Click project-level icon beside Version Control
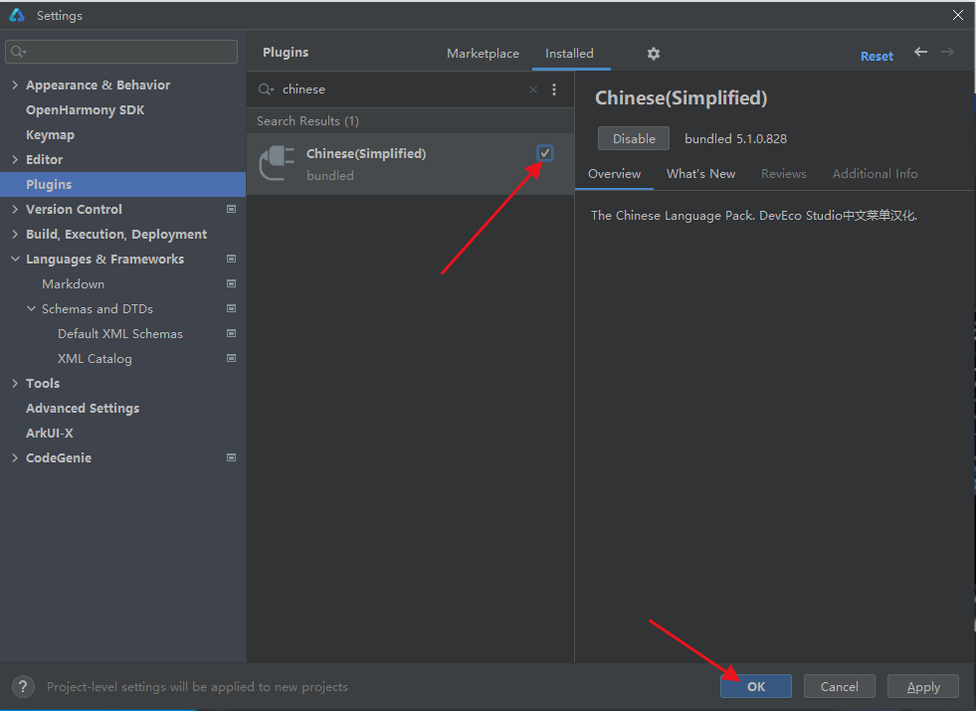The width and height of the screenshot is (976, 711). (x=231, y=210)
